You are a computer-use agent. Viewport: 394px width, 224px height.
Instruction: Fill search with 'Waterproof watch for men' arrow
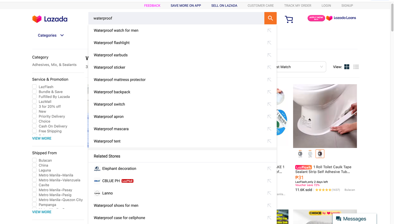click(x=269, y=30)
